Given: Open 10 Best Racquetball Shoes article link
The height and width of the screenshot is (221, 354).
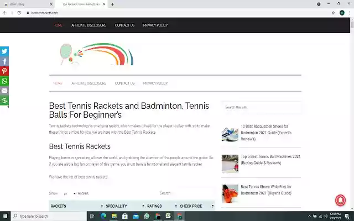Looking at the screenshot, I should coord(266,133).
